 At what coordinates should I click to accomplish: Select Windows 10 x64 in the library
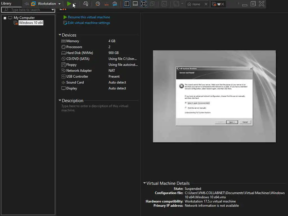(31, 23)
